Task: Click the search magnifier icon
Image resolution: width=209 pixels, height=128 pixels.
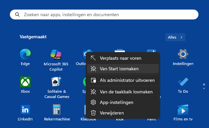Action: pyautogui.click(x=17, y=15)
